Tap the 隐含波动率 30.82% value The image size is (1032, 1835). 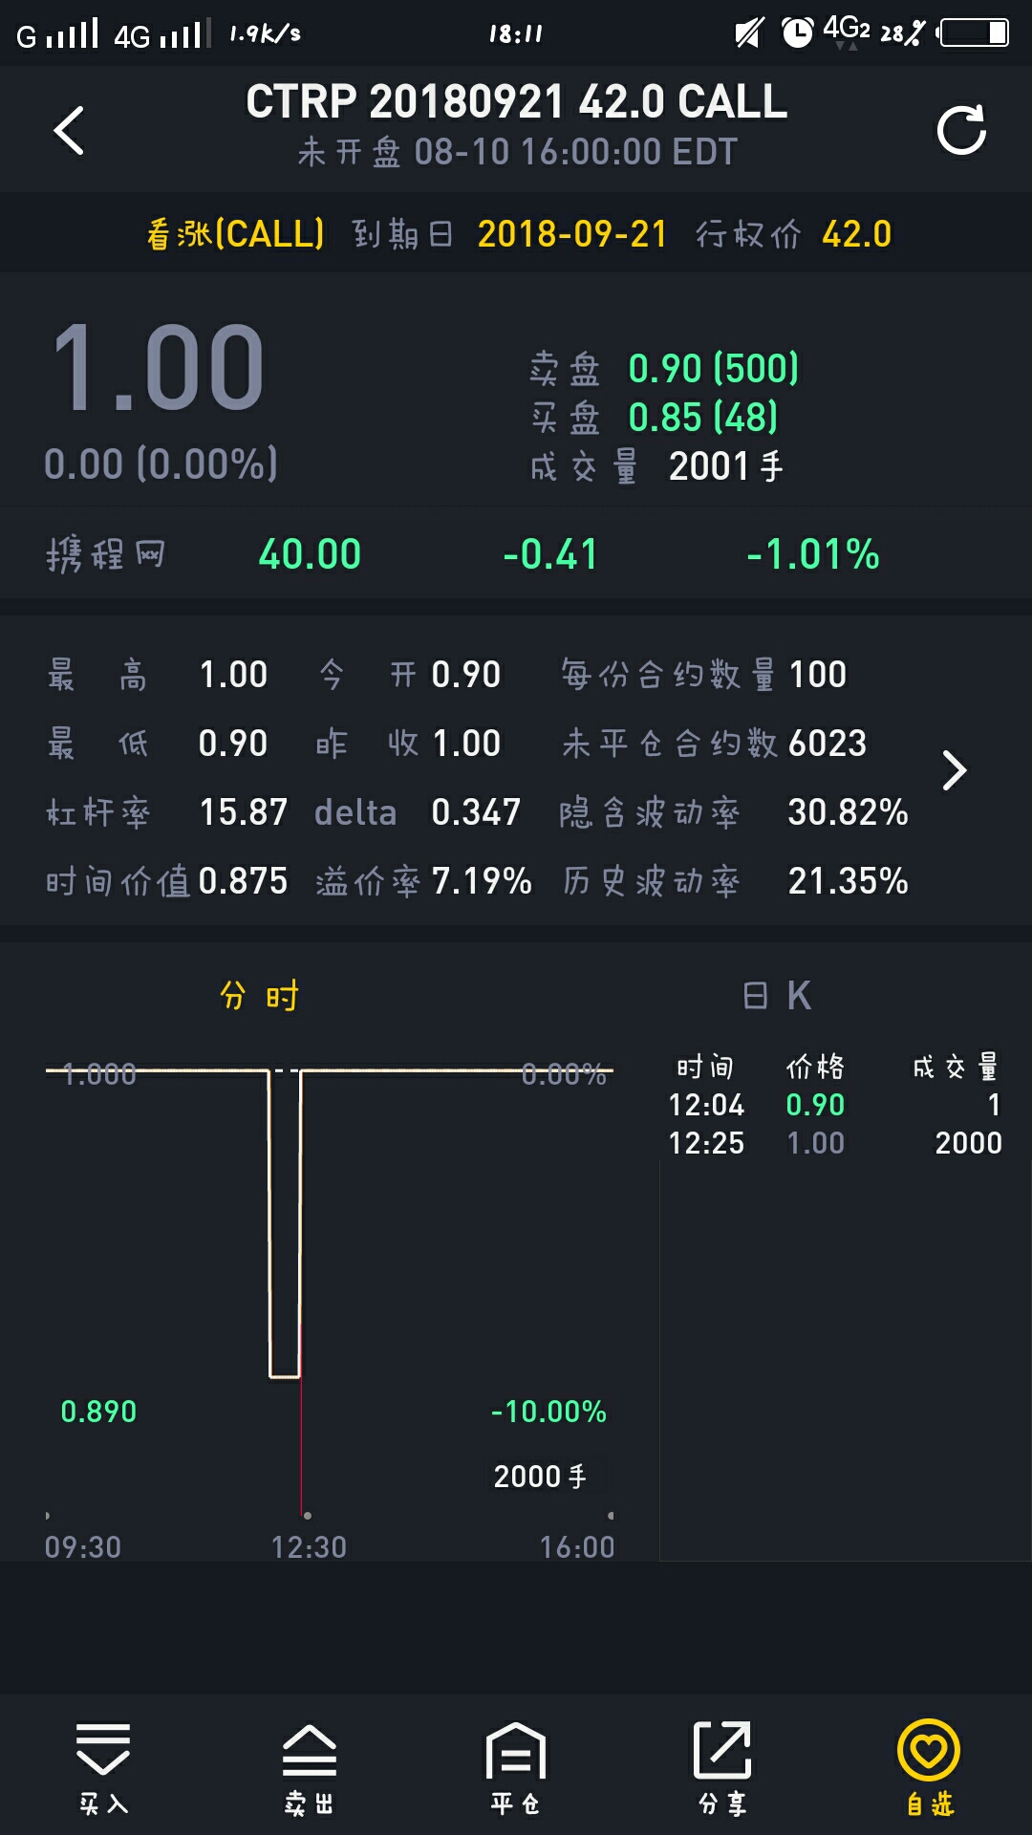(x=847, y=812)
